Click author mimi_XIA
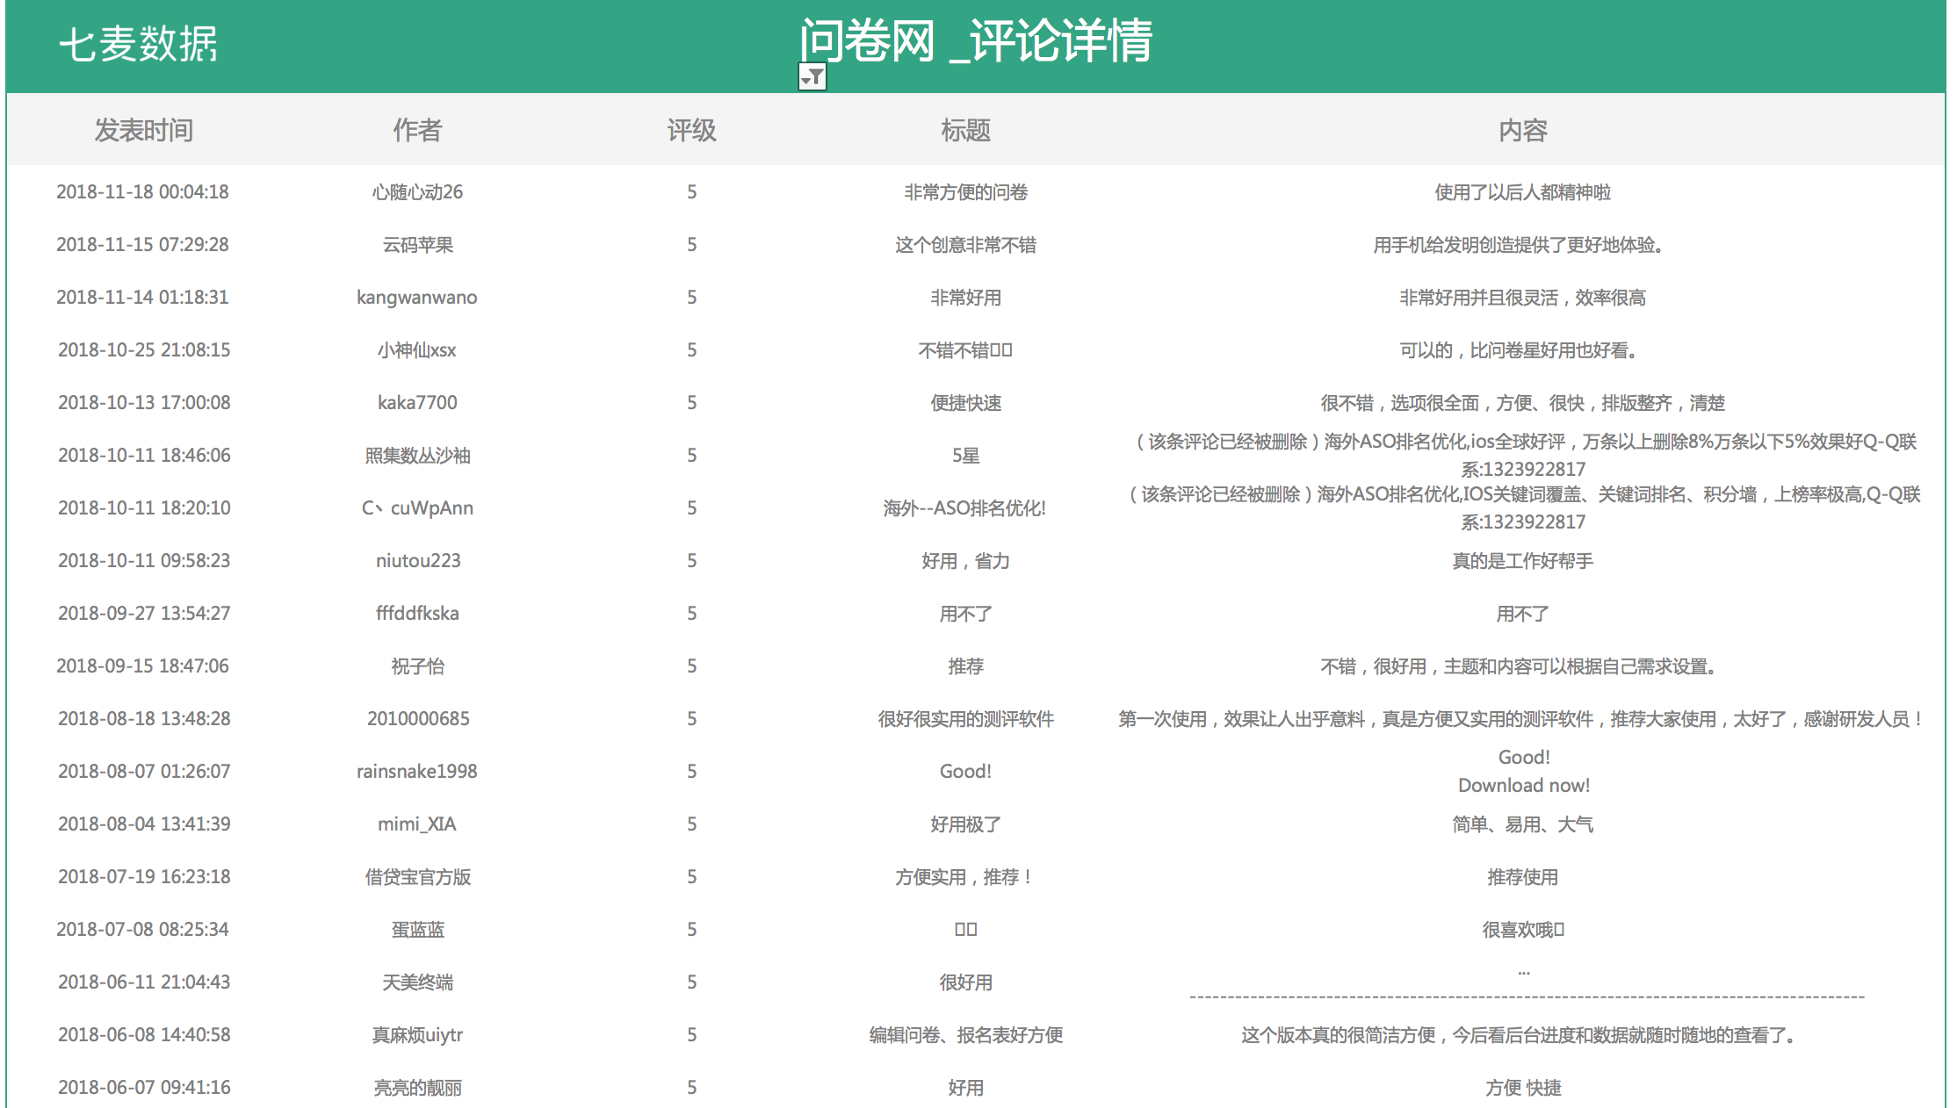 coord(417,824)
